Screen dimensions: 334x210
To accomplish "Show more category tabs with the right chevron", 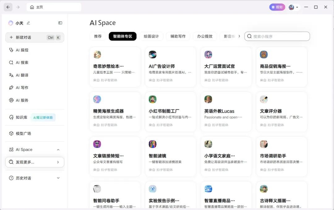I will pos(239,36).
